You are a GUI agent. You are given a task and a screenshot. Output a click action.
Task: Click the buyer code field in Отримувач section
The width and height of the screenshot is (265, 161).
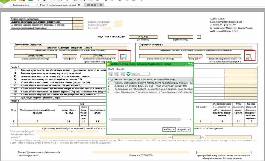pyautogui.click(x=249, y=56)
